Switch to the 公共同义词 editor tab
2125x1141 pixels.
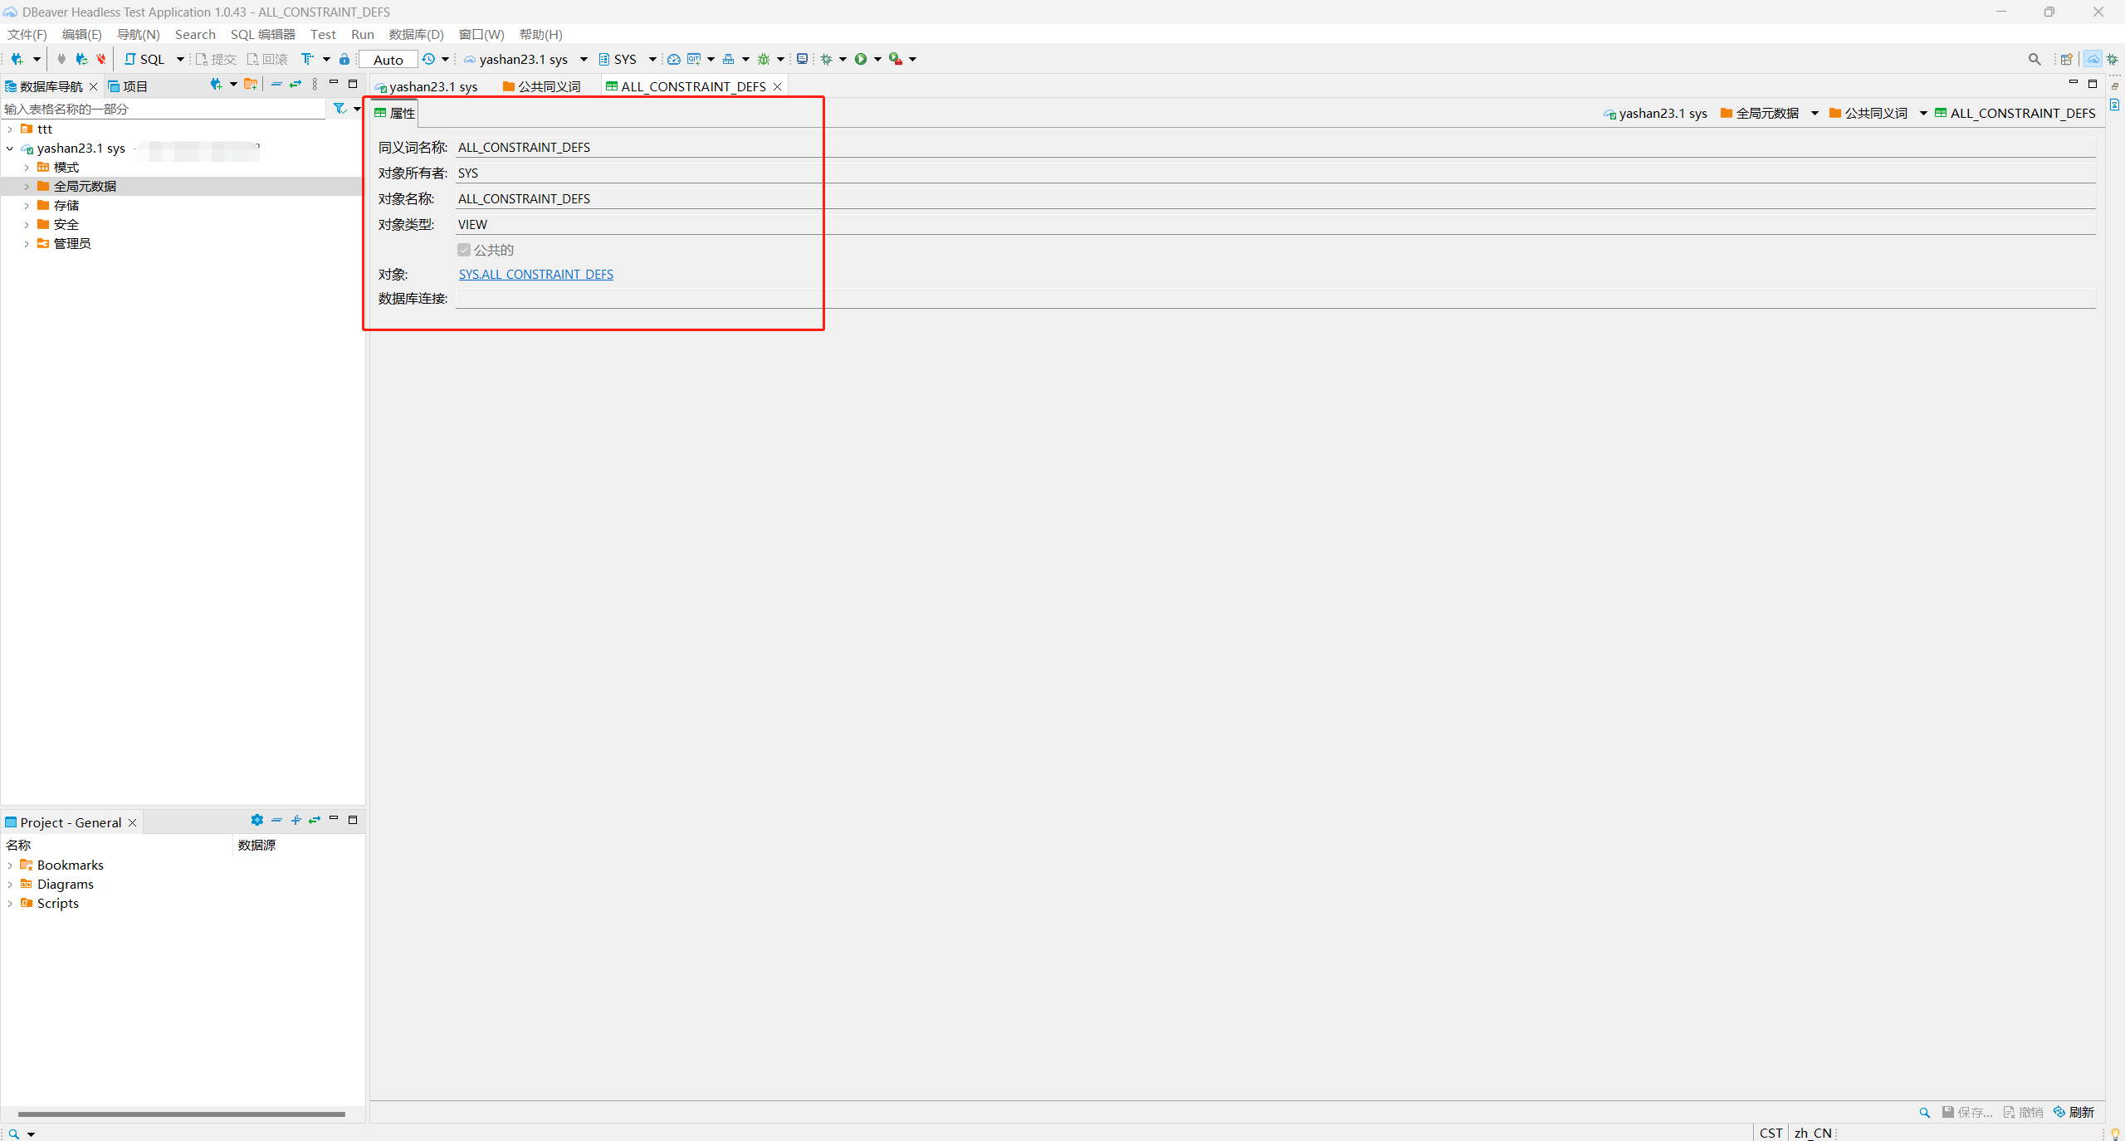(541, 86)
